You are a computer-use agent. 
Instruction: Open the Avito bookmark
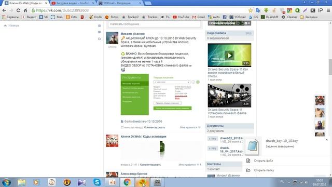[x=214, y=17]
